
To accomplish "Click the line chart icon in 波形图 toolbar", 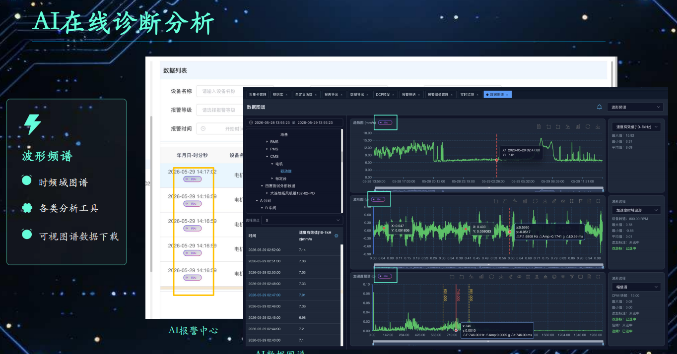I will pyautogui.click(x=515, y=201).
